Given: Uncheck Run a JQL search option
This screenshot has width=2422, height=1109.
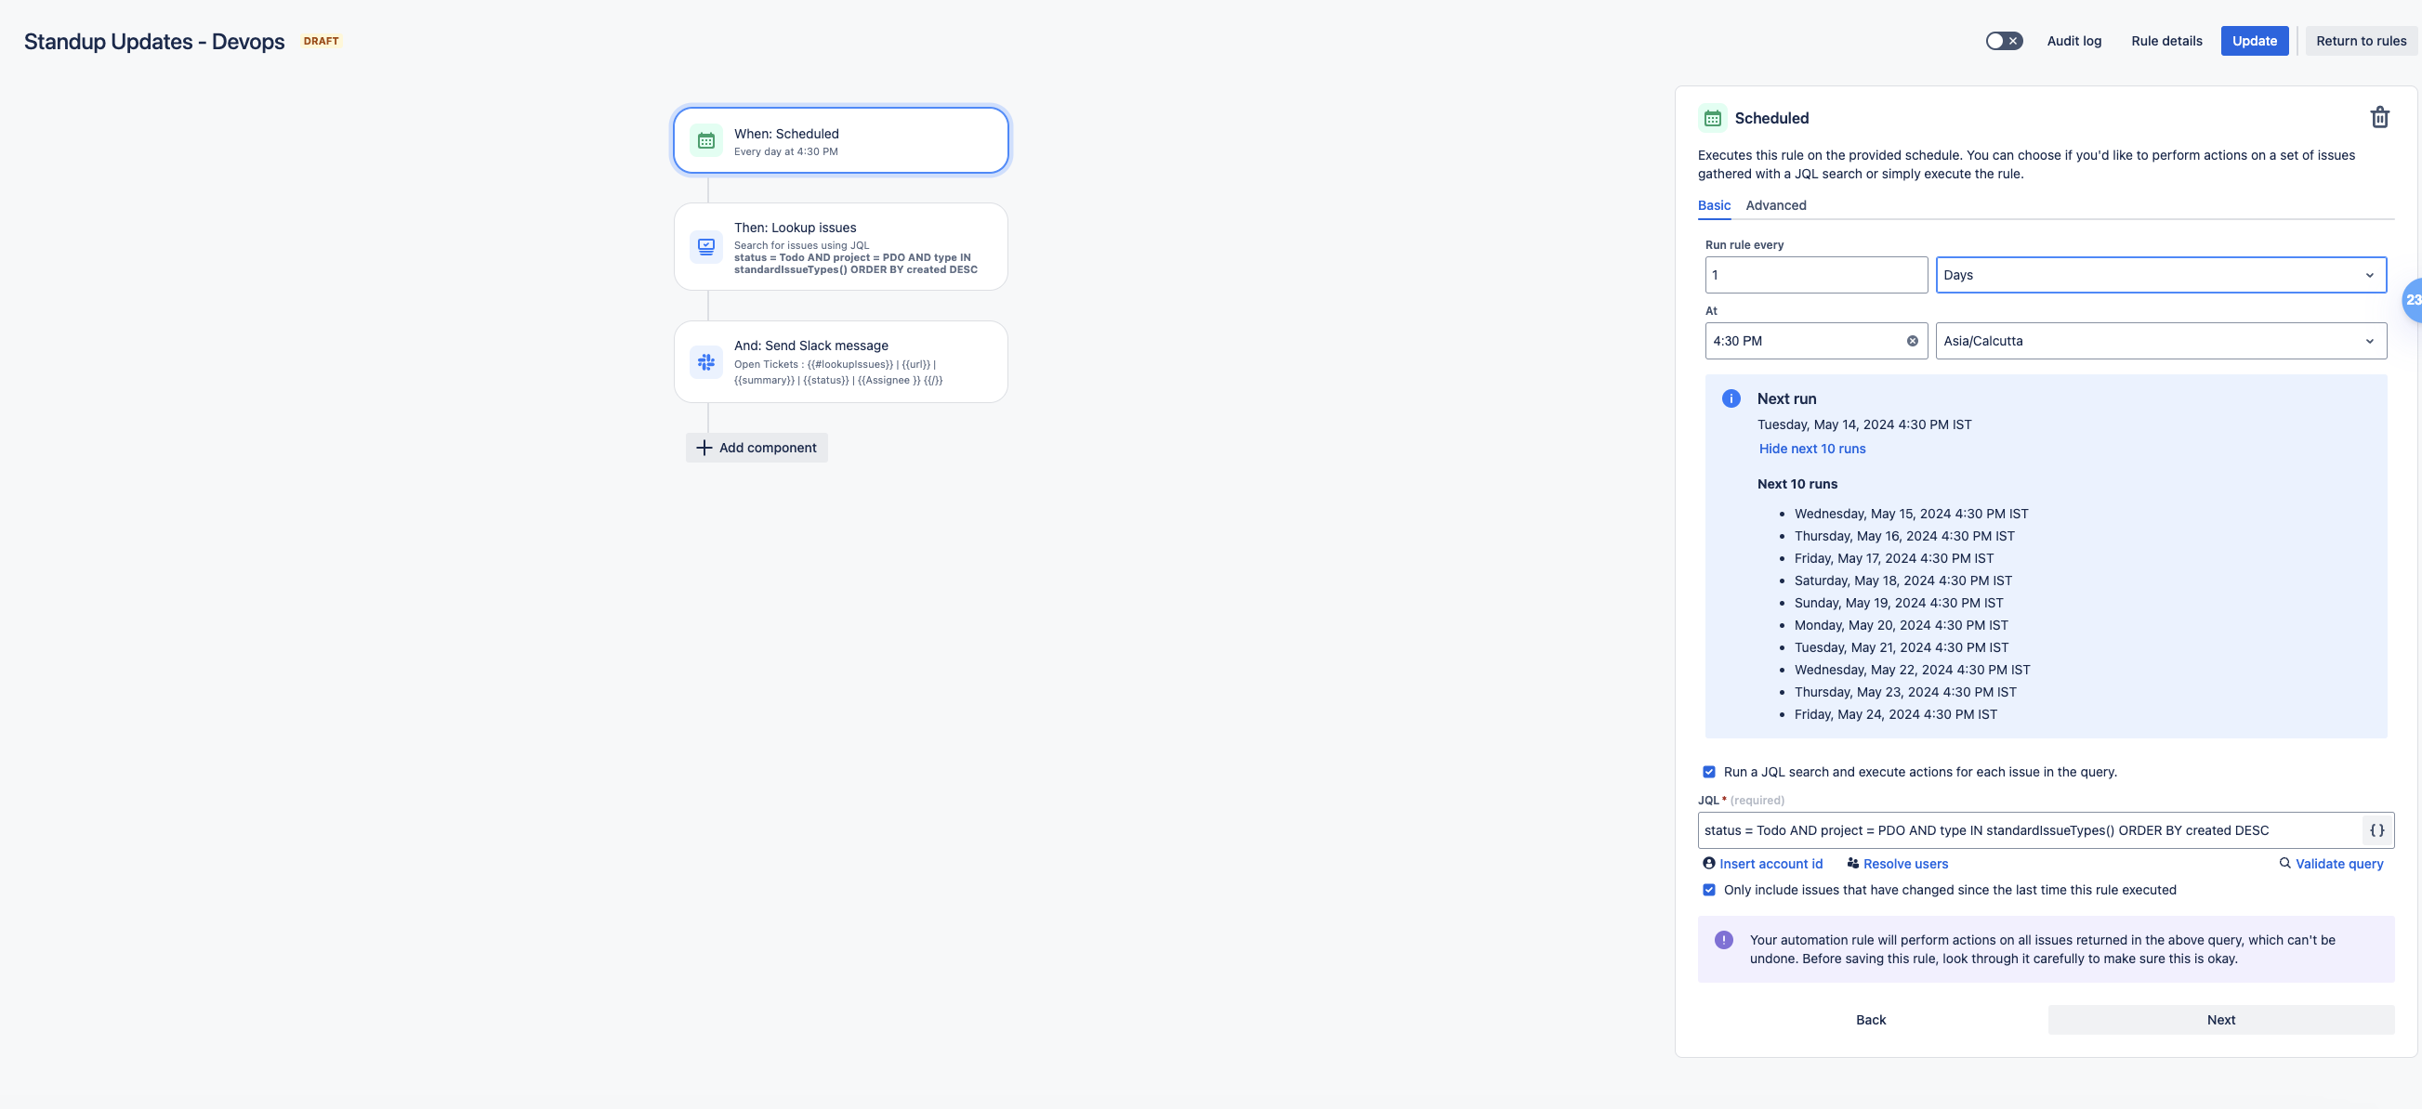Looking at the screenshot, I should pyautogui.click(x=1709, y=771).
